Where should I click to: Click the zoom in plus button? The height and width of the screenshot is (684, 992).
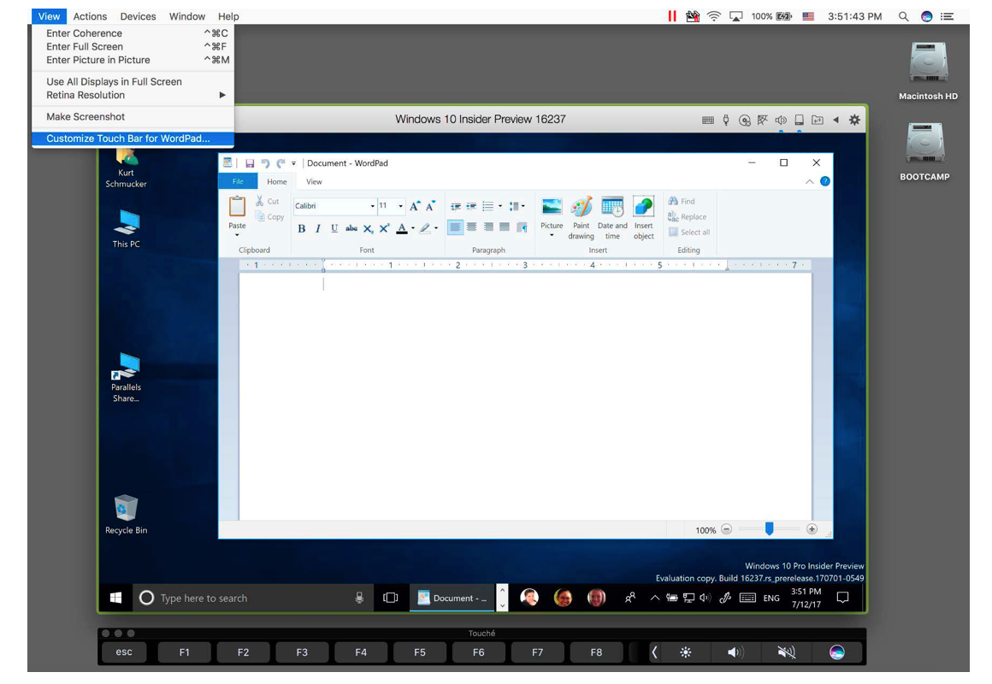point(812,529)
